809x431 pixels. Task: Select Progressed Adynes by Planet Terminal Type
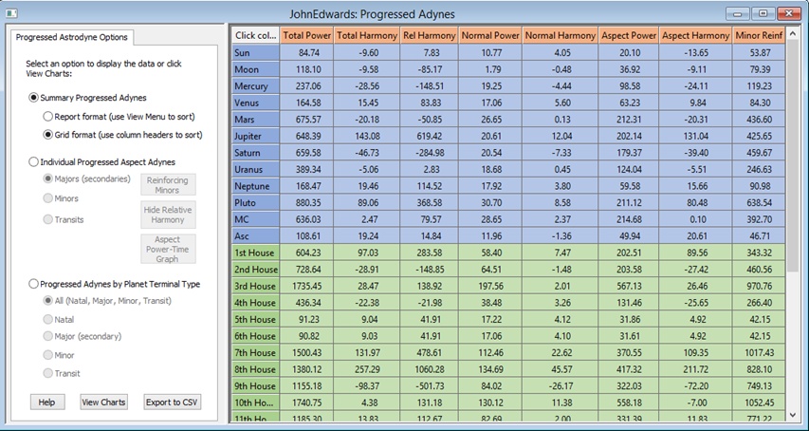34,283
